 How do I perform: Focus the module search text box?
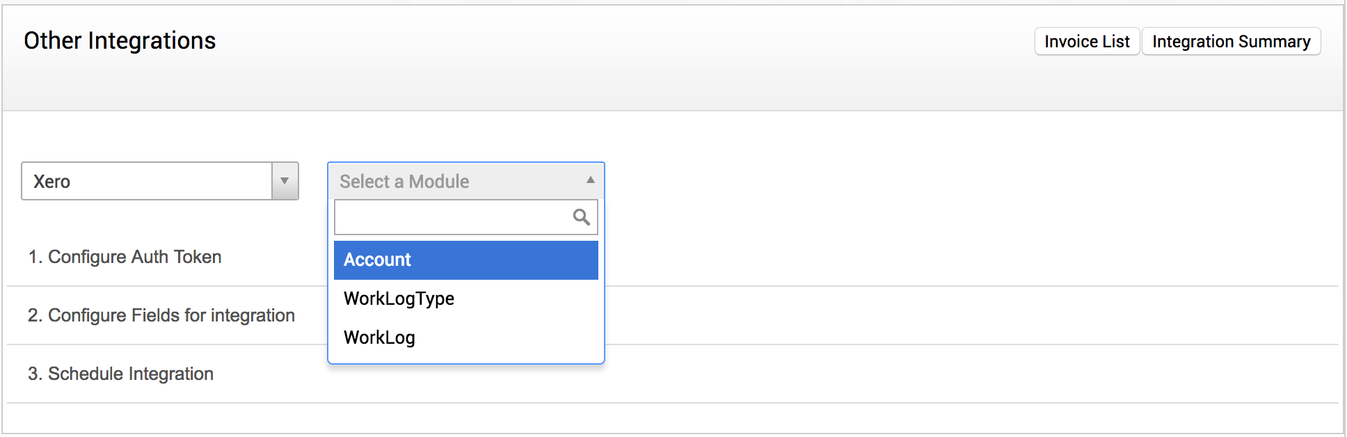point(452,217)
